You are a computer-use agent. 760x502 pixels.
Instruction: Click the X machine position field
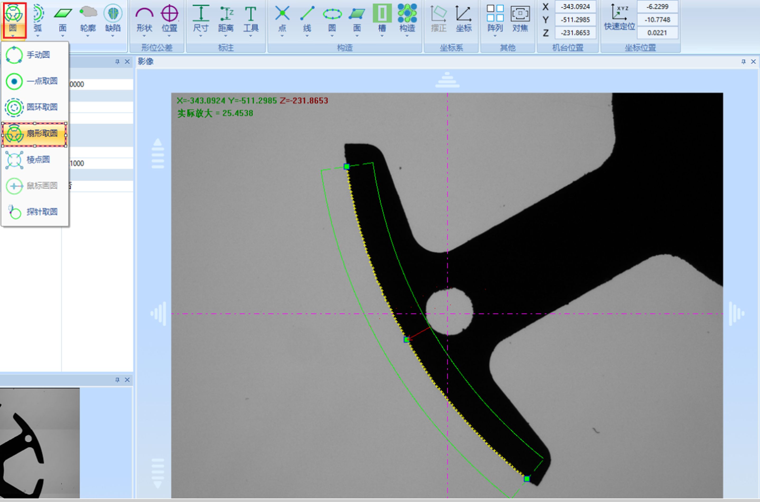pyautogui.click(x=575, y=7)
